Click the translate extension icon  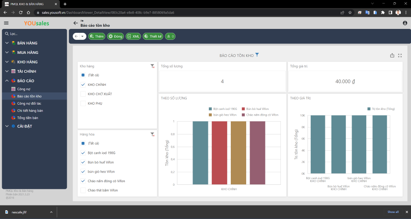point(367,13)
